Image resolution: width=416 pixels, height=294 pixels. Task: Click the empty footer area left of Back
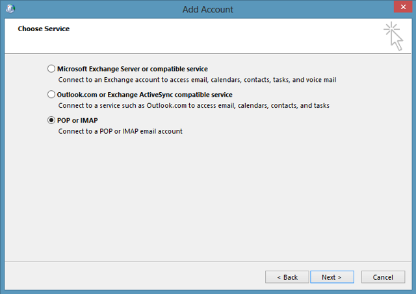click(x=130, y=277)
